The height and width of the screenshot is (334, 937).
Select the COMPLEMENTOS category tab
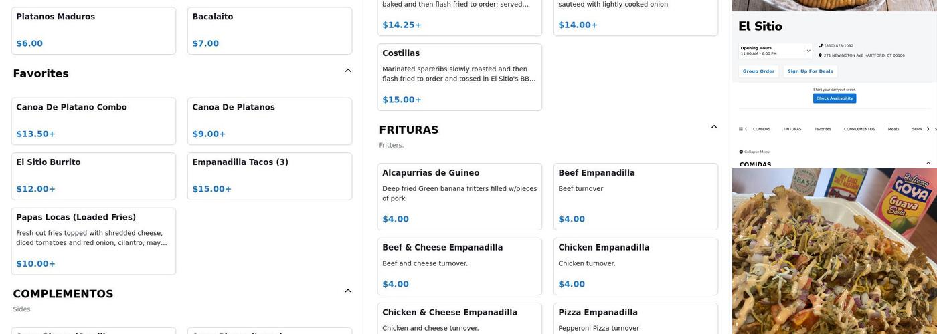click(859, 129)
